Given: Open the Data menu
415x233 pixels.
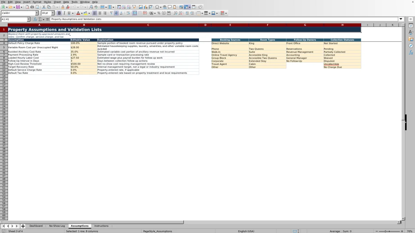Looking at the screenshot, I should point(66,2).
